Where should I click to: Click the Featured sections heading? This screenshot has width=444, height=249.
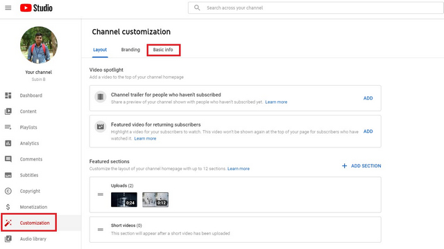pyautogui.click(x=110, y=161)
